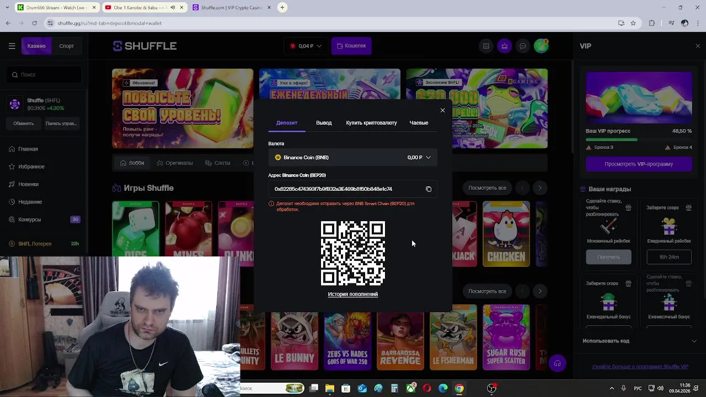Go to Главная in sidebar
Image resolution: width=706 pixels, height=397 pixels.
pos(28,149)
